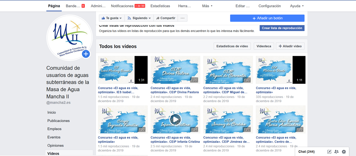Click the new message compose icon in chat
This screenshot has width=356, height=156.
pyautogui.click(x=329, y=152)
